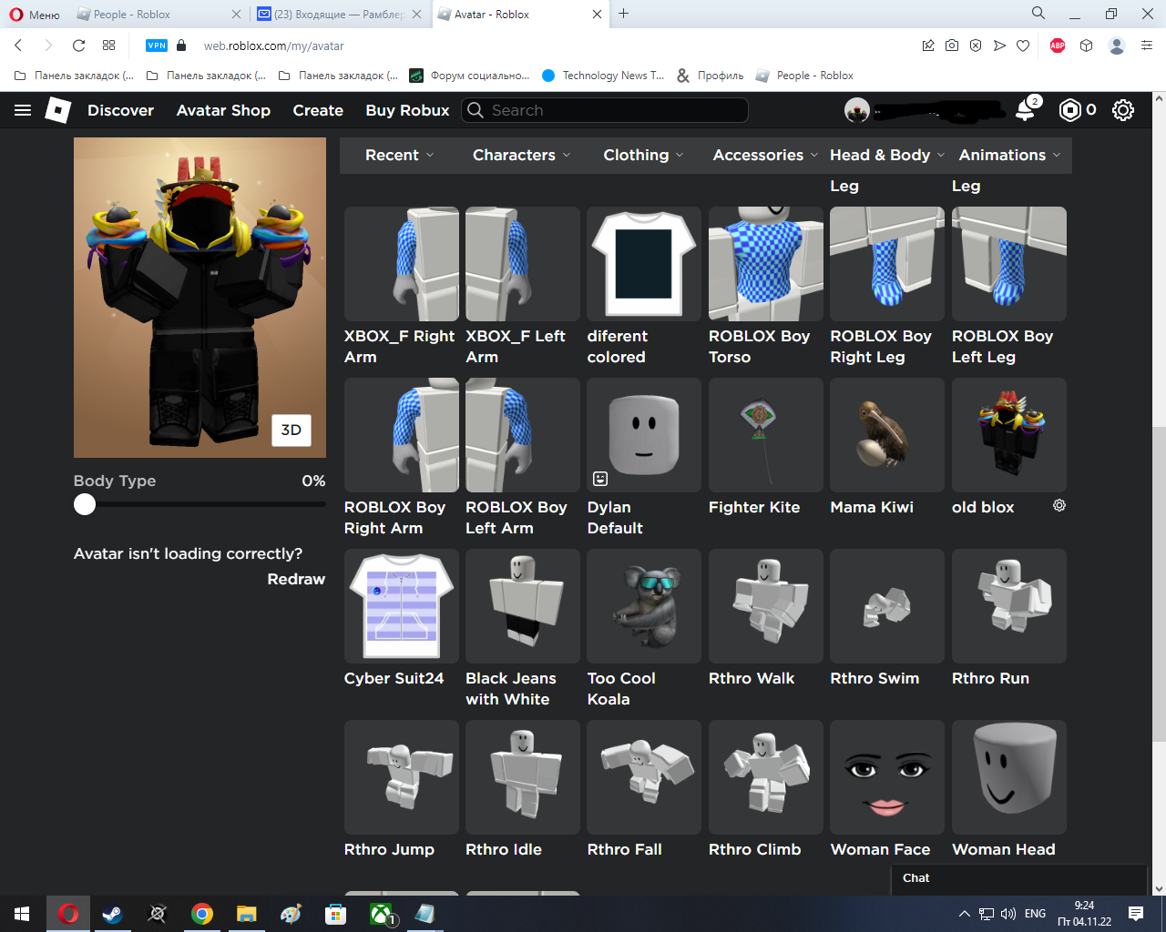Image resolution: width=1166 pixels, height=932 pixels.
Task: Select the ROBLOX Boy Torso item
Action: (x=765, y=286)
